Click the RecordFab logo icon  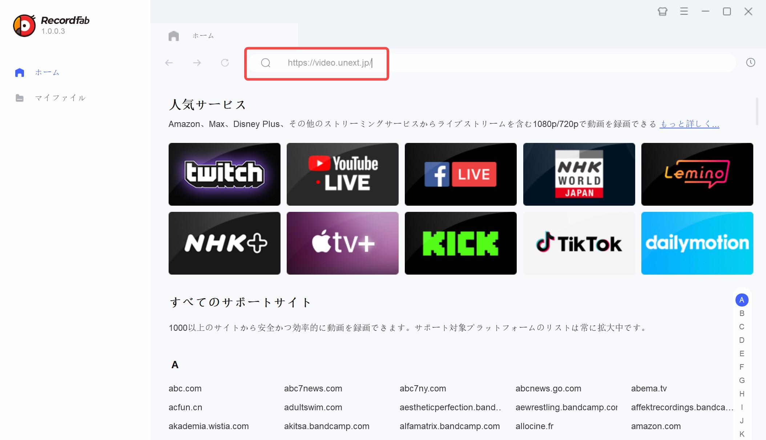pos(24,26)
